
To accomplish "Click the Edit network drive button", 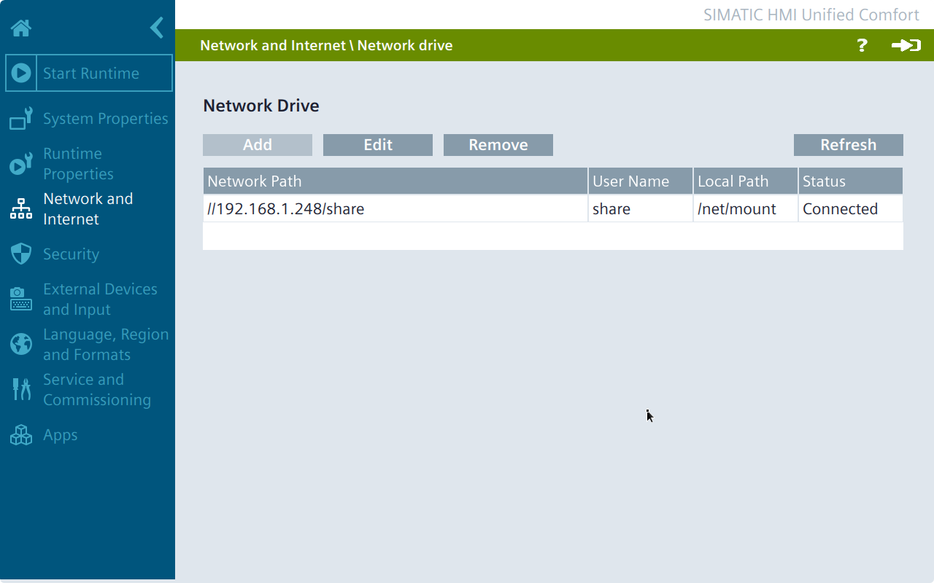I will point(378,145).
